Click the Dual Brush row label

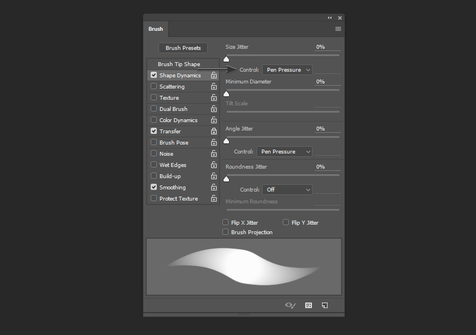click(x=174, y=109)
